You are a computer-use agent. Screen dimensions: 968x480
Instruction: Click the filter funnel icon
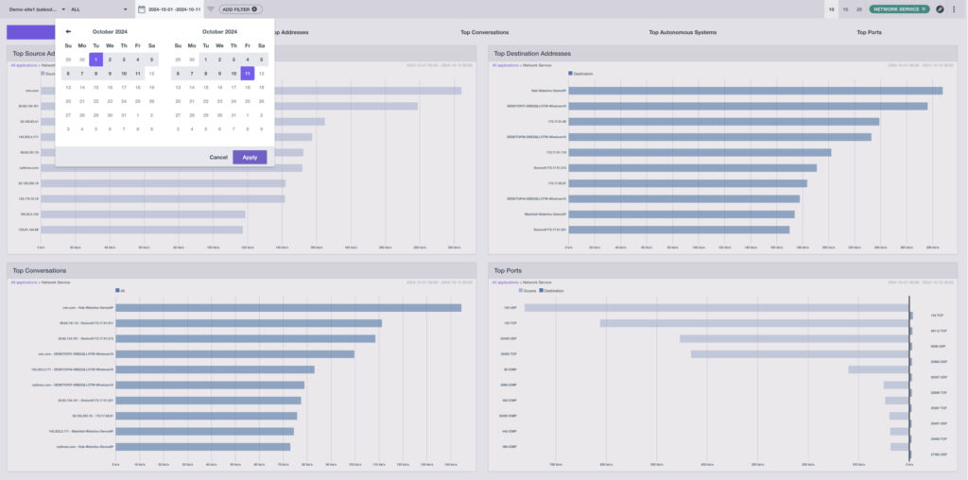211,9
